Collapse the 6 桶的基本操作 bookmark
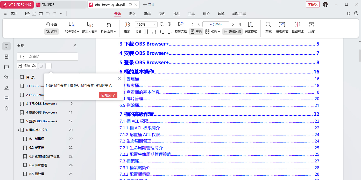 pyautogui.click(x=18, y=130)
